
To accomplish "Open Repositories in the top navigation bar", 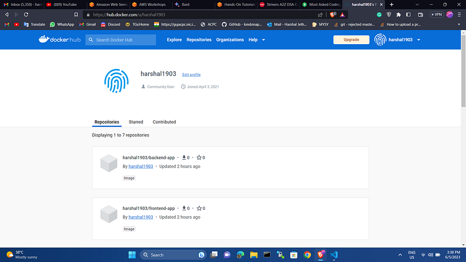I will tap(199, 40).
